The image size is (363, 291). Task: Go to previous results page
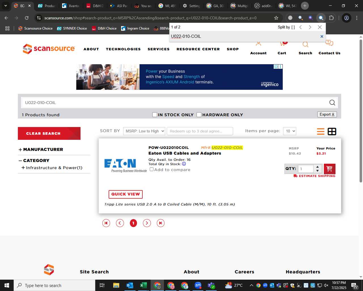[120, 223]
